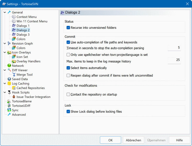Image resolution: width=192 pixels, height=146 pixels.
Task: Toggle auto-completion of file paths and keywords
Action: point(68,42)
